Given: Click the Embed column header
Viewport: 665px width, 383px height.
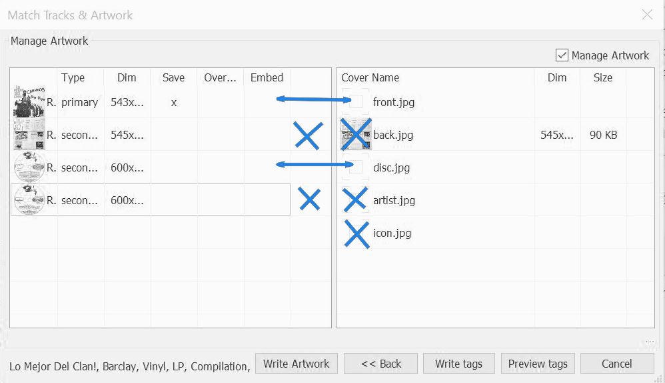Looking at the screenshot, I should 267,77.
